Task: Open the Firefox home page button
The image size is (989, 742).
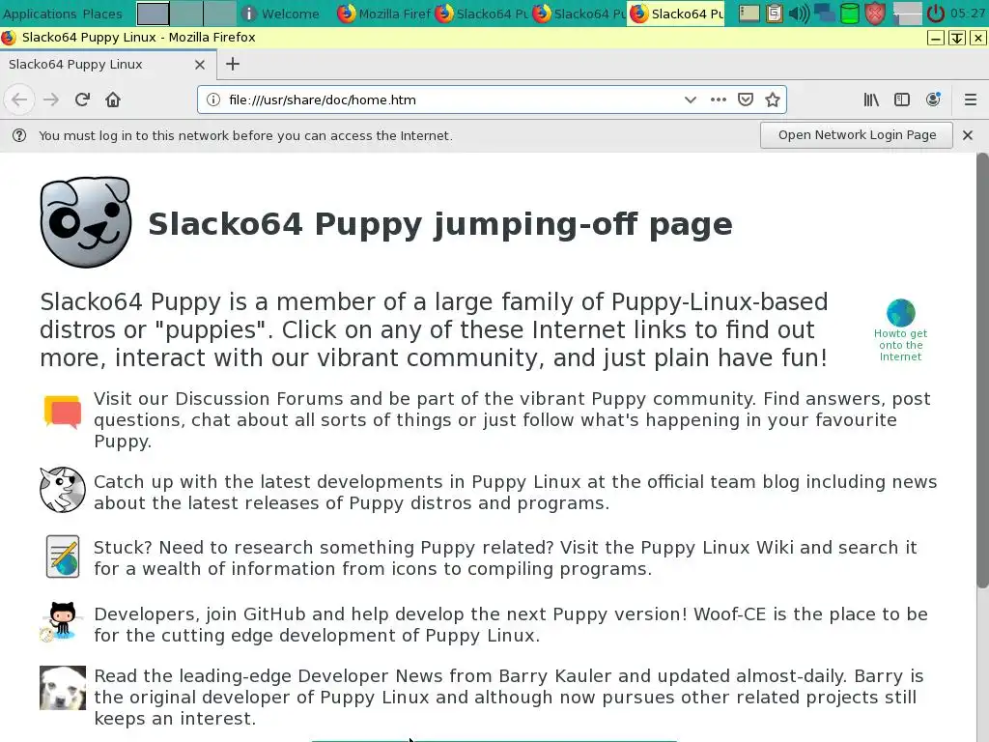Action: pos(113,100)
